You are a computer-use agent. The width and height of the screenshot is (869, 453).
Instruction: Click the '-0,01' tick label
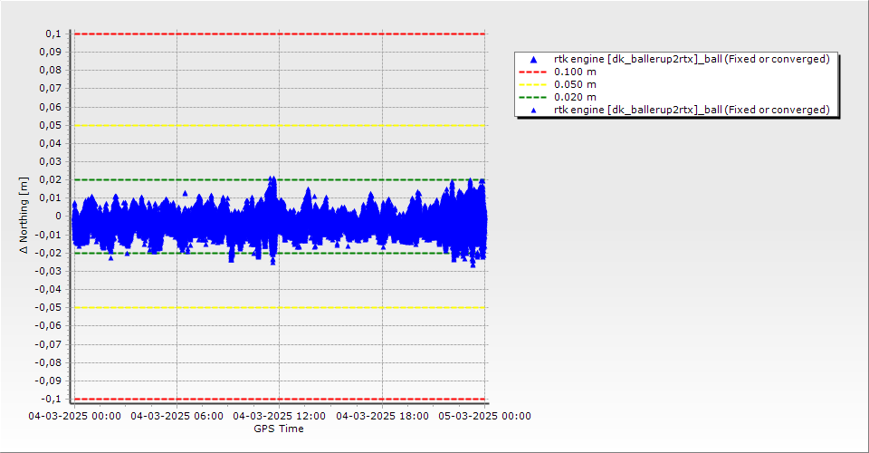(x=48, y=235)
